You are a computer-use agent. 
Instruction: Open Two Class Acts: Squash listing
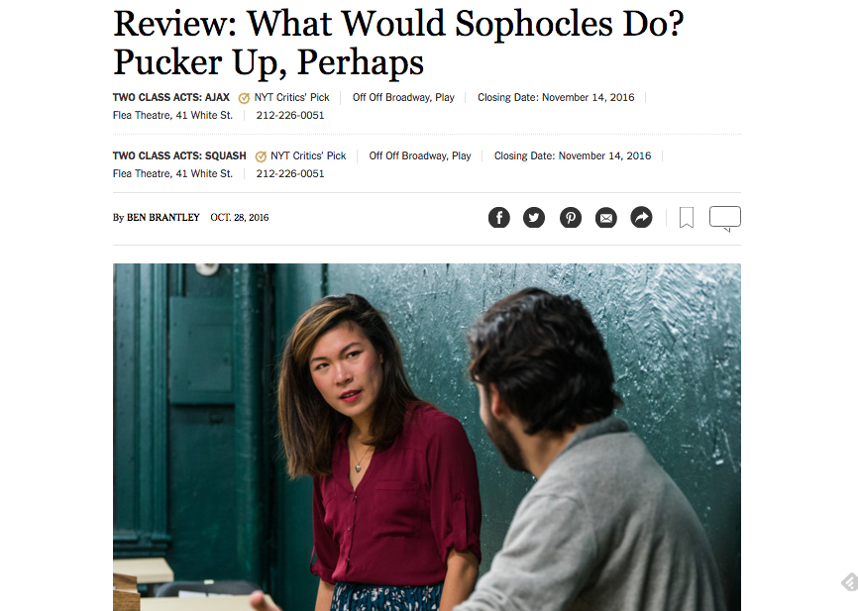tap(179, 155)
